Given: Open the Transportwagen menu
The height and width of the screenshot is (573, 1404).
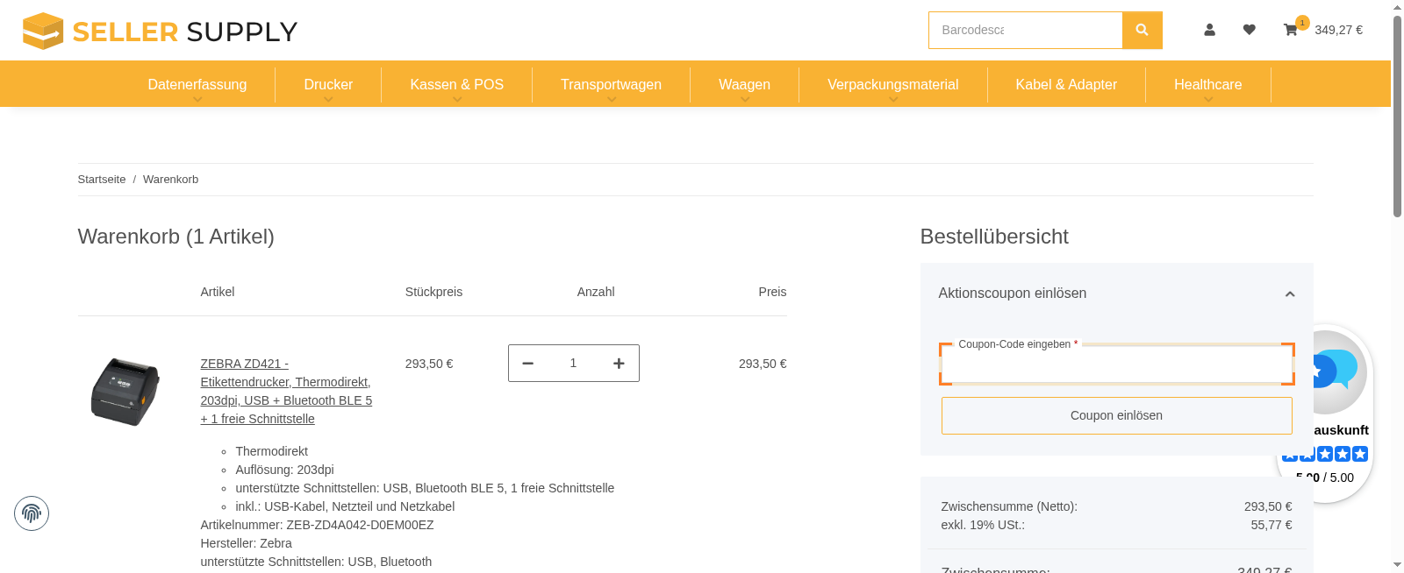Looking at the screenshot, I should coord(611,85).
